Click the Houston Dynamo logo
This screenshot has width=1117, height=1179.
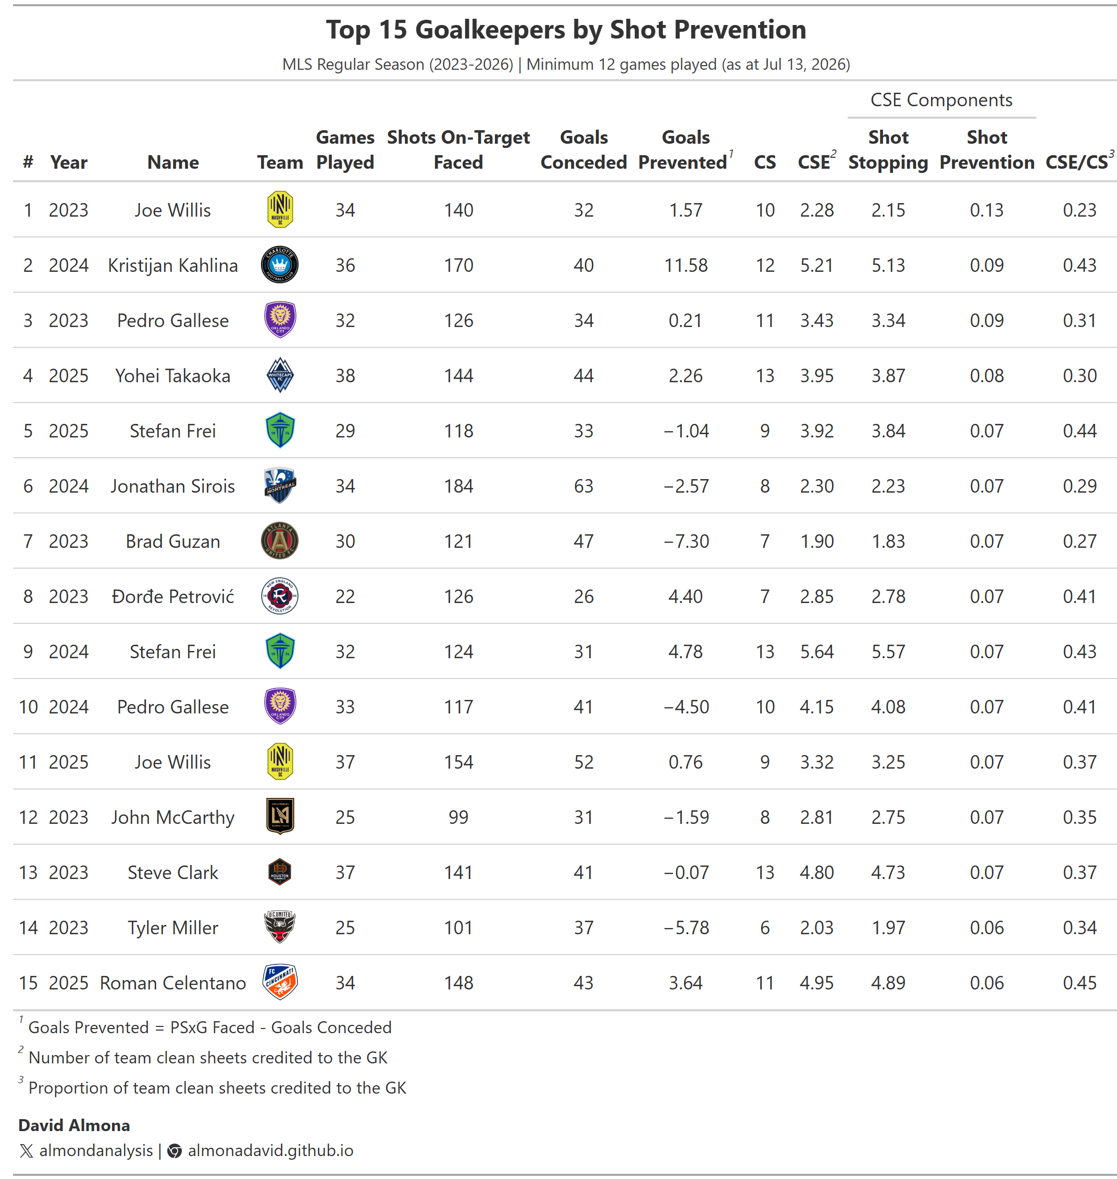coord(280,872)
